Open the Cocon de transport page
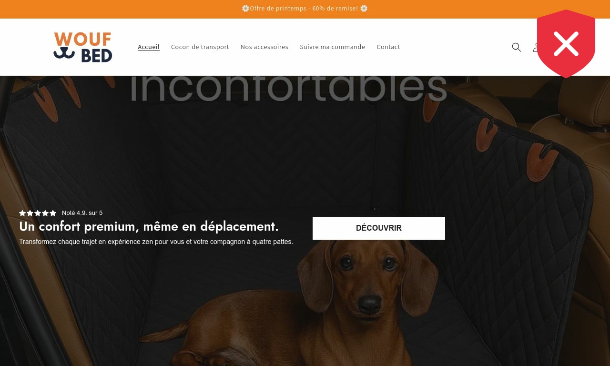 [x=200, y=47]
